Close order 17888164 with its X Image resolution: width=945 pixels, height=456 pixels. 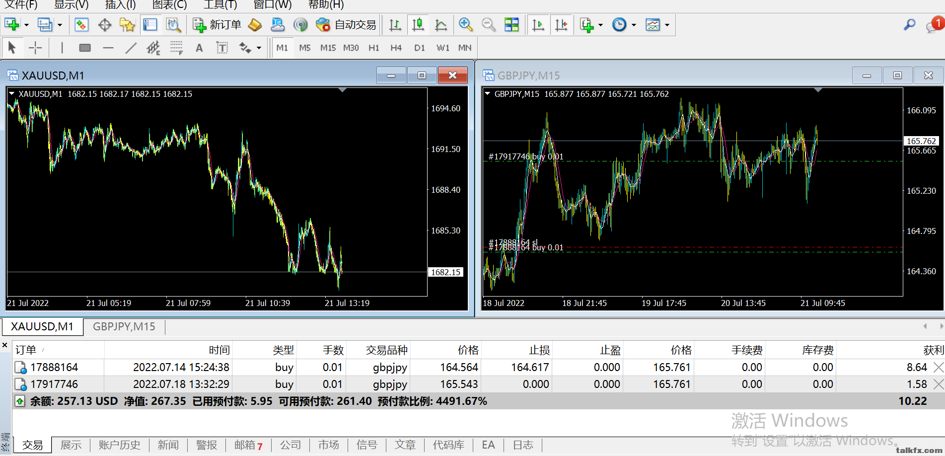[938, 368]
